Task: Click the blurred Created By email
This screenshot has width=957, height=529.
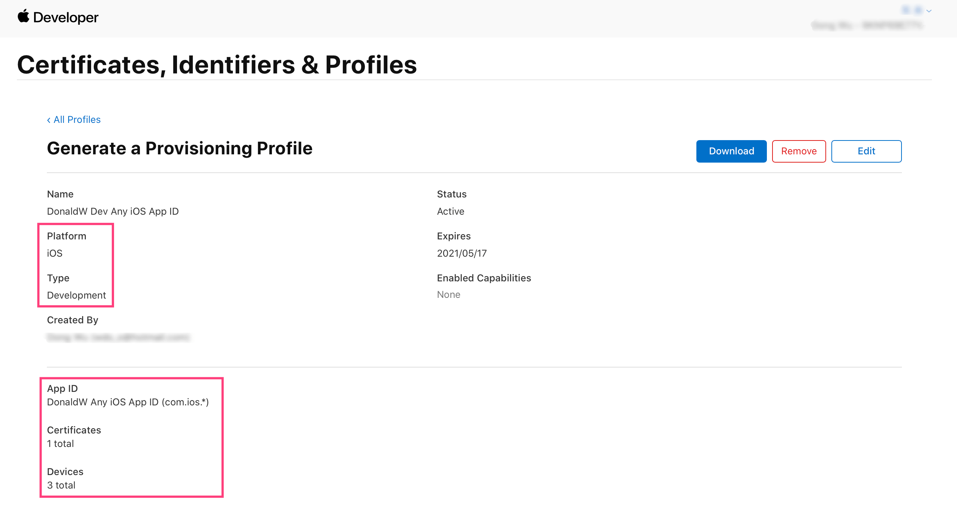Action: pyautogui.click(x=118, y=337)
